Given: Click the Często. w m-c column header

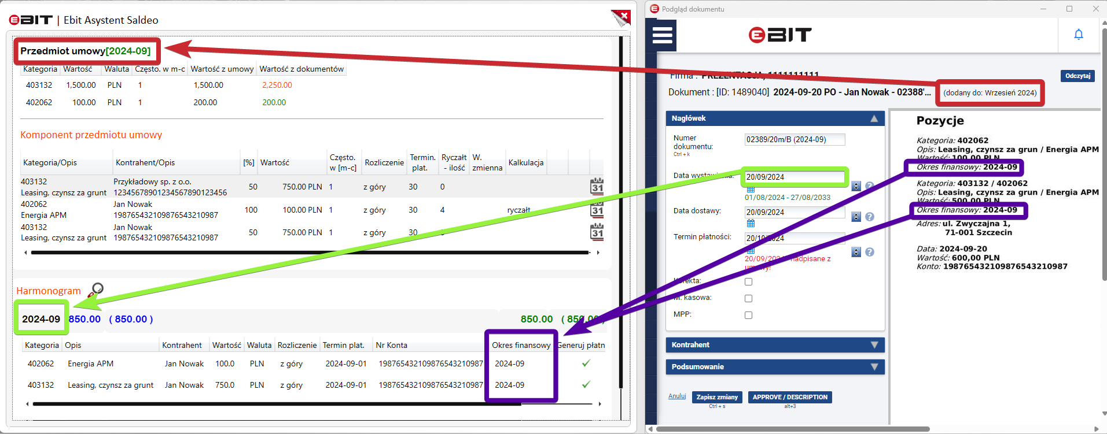Looking at the screenshot, I should 160,69.
